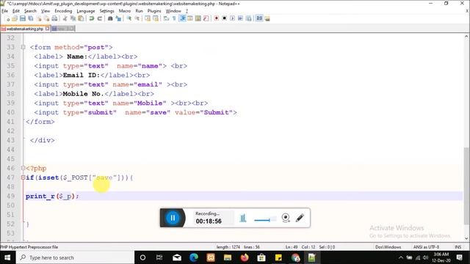Close the websitemakerking.php tab
The width and height of the screenshot is (470, 264).
click(x=47, y=29)
